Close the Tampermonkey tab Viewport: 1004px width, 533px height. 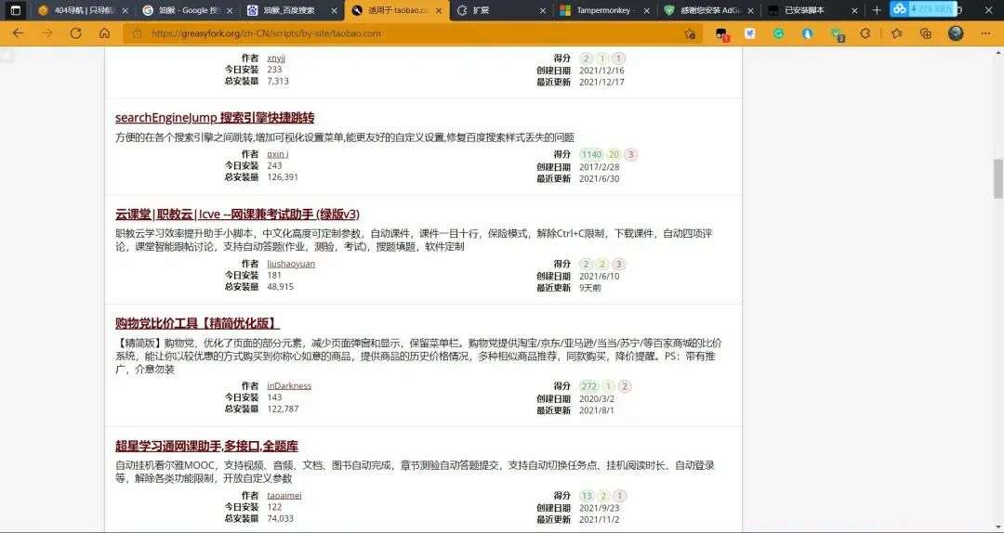pos(647,11)
